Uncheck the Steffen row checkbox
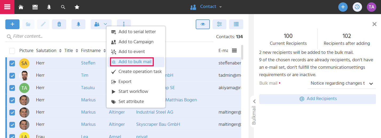The width and height of the screenshot is (381, 138). tap(12, 63)
